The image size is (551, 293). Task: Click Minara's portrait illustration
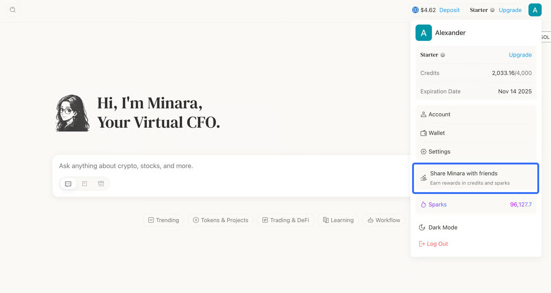coord(72,113)
